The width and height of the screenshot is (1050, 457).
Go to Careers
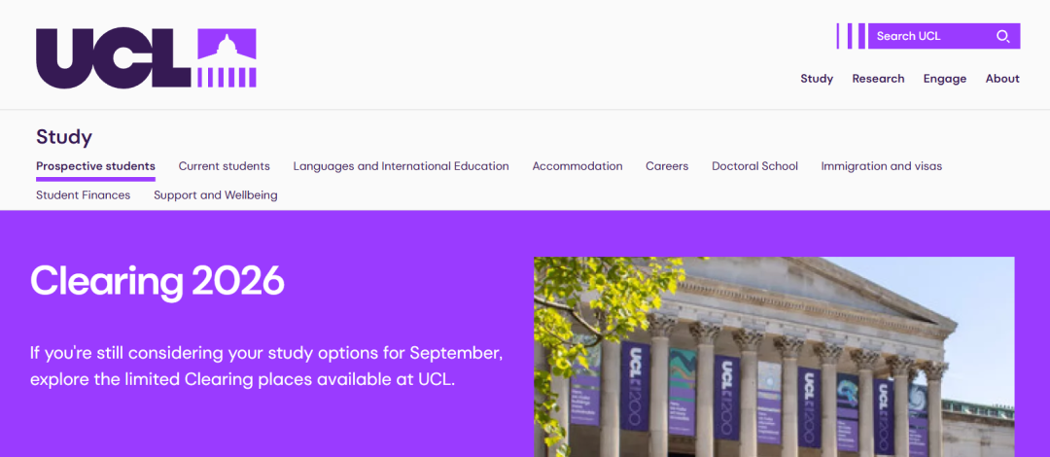pos(667,166)
